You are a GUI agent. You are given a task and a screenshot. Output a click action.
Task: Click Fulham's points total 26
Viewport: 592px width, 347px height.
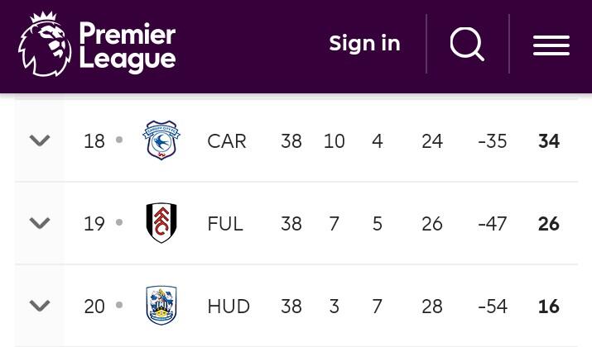click(x=549, y=224)
